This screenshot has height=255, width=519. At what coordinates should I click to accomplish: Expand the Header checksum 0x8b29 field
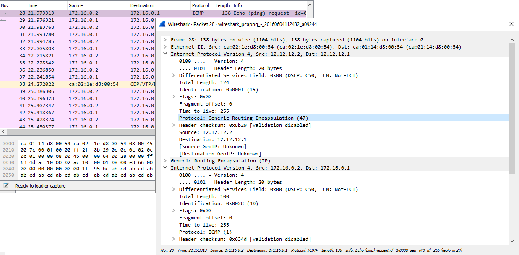pyautogui.click(x=173, y=125)
